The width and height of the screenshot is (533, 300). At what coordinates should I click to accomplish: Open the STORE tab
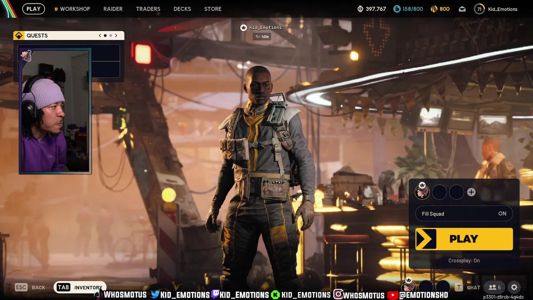[213, 9]
